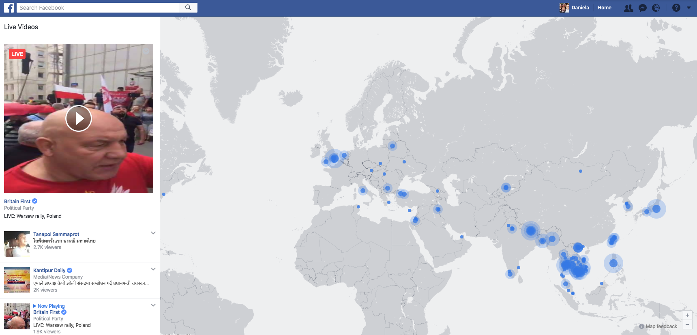Expand options for Now Playing Britain First
Viewport: 697px width, 335px height.
pos(153,305)
